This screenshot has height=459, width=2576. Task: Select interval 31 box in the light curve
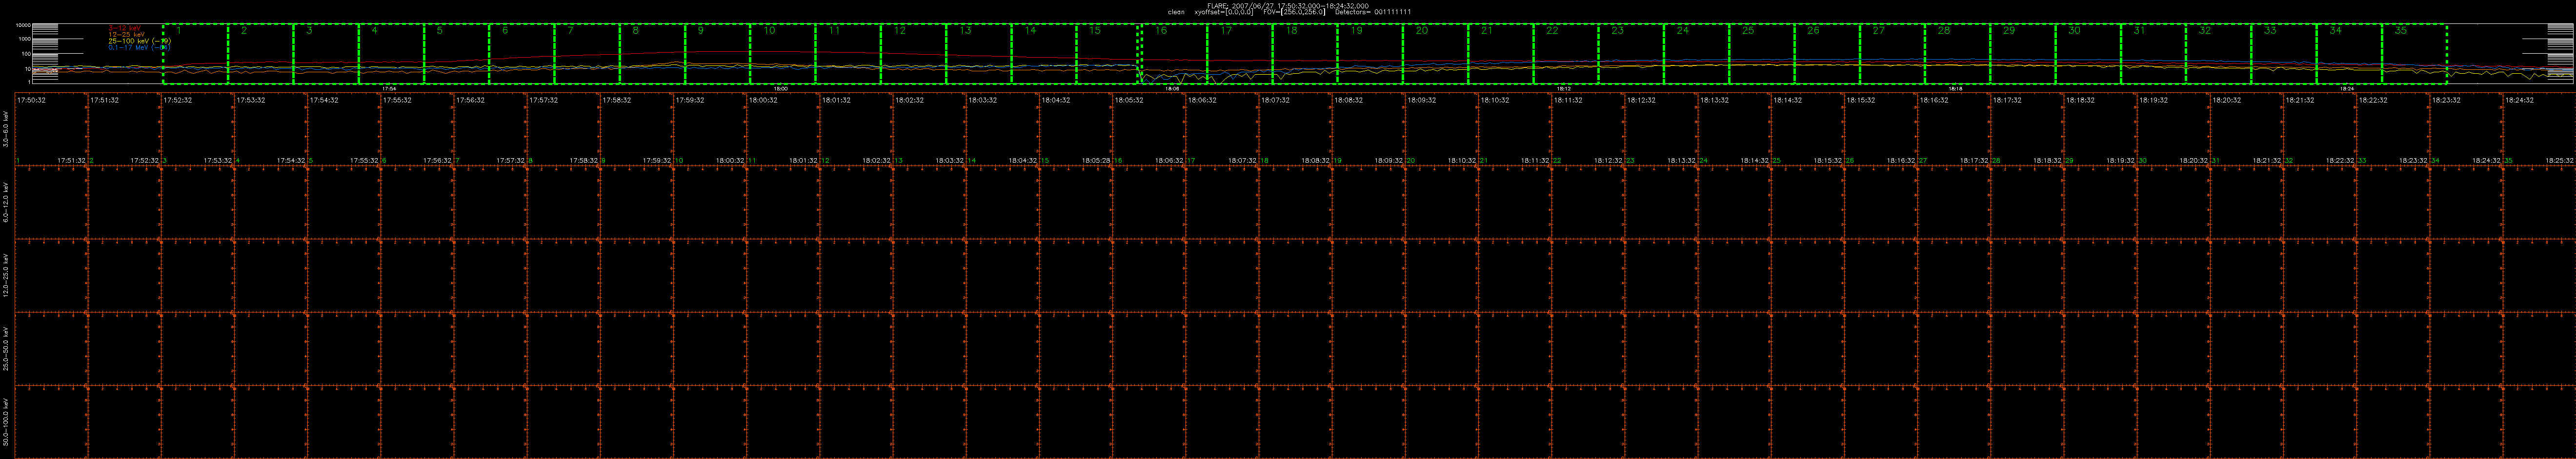[2153, 54]
